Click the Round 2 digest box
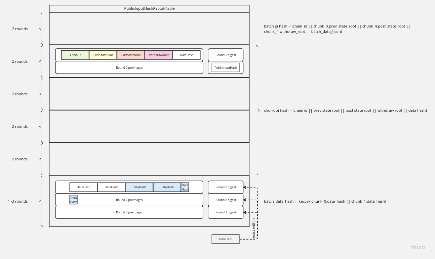Image resolution: width=435 pixels, height=259 pixels. pos(226,200)
